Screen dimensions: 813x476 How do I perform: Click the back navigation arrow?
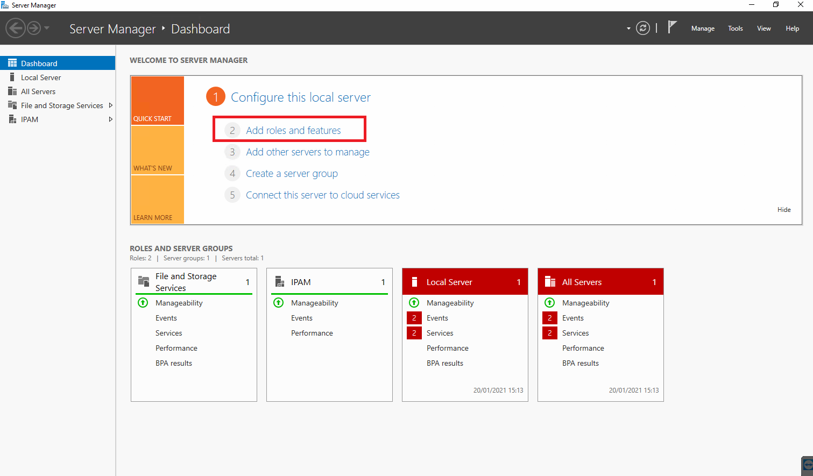(x=16, y=28)
